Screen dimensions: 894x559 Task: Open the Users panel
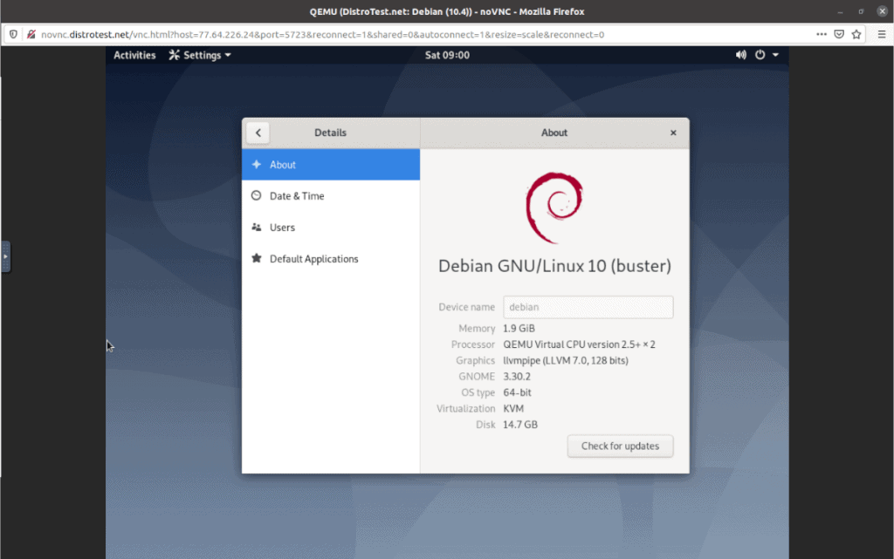[x=331, y=227]
